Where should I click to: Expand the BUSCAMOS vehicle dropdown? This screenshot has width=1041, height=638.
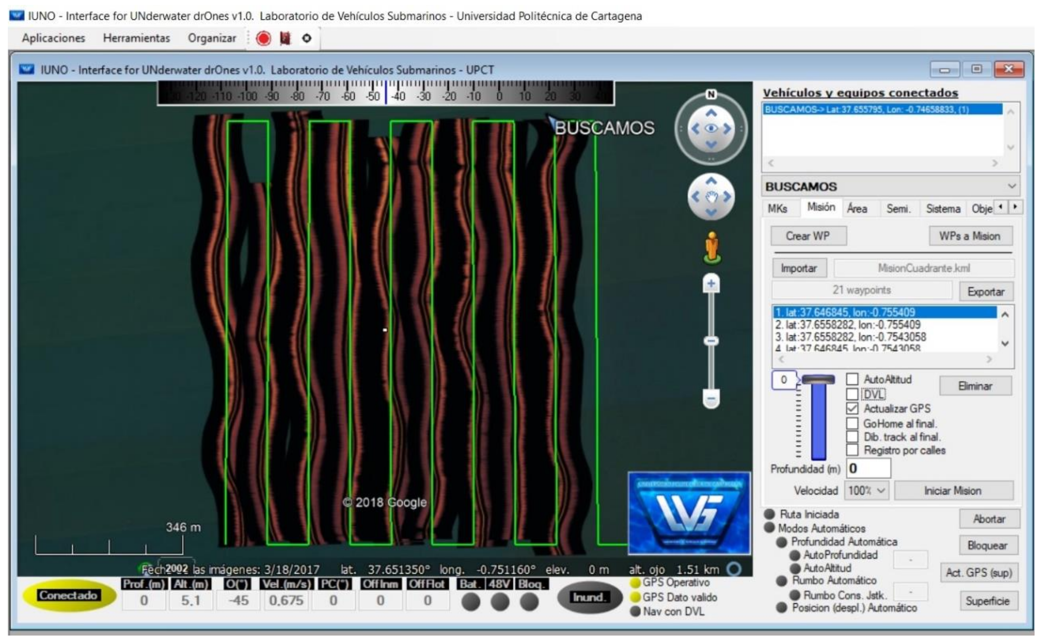point(1012,186)
